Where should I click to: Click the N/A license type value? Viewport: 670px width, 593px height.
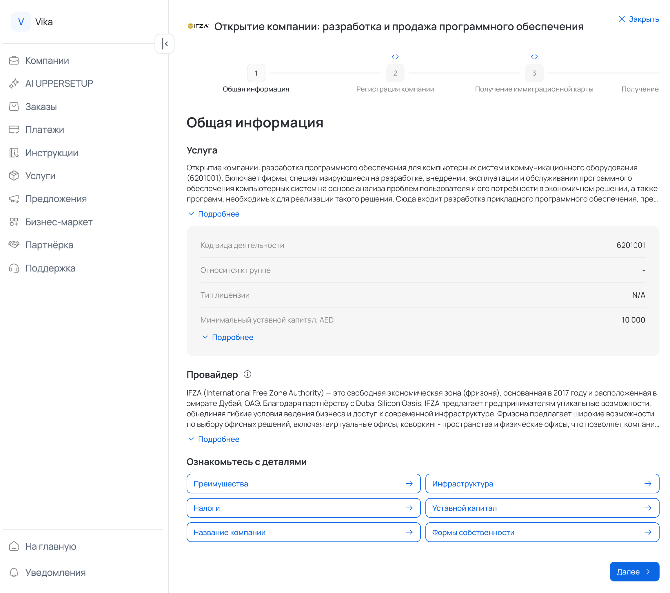(x=638, y=295)
